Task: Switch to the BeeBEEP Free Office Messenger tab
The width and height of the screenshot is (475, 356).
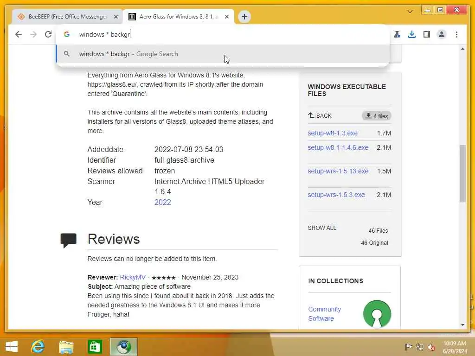Action: coord(67,17)
